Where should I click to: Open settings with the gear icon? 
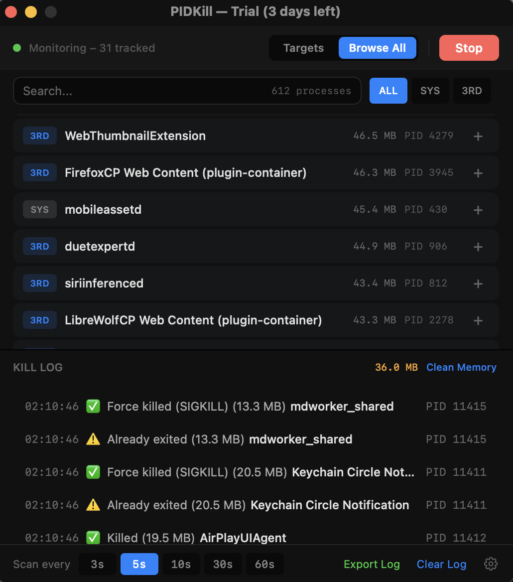(491, 564)
